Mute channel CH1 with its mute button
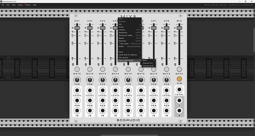The image size is (255, 136). click(x=77, y=69)
